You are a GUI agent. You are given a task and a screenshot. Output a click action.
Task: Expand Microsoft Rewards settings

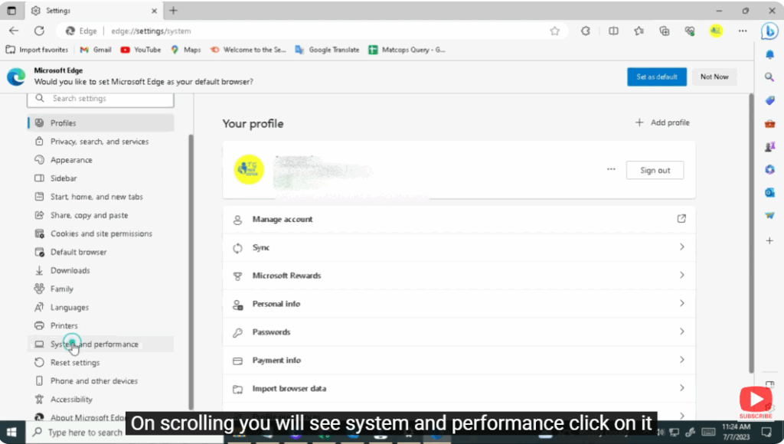pos(459,276)
